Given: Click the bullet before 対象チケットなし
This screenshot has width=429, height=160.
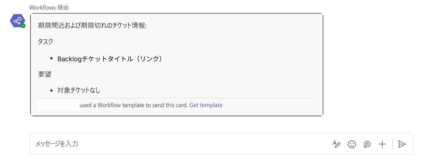Looking at the screenshot, I should tap(51, 91).
